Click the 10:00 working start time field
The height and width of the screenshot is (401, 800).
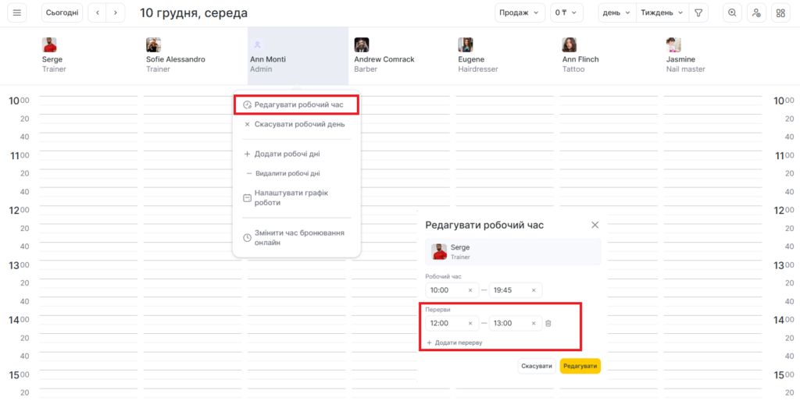click(445, 290)
